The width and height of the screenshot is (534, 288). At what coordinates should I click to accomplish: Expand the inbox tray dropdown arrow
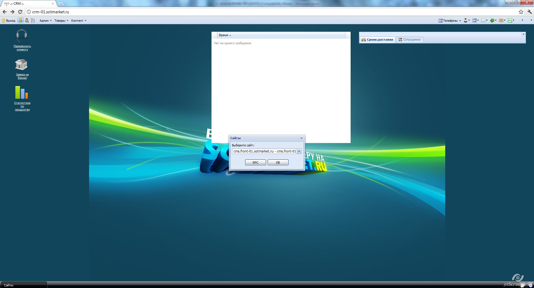(505, 20)
